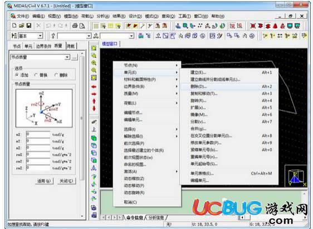Select the 替换 radio option
Image resolution: width=313 pixels, height=229 pixels.
point(41,75)
